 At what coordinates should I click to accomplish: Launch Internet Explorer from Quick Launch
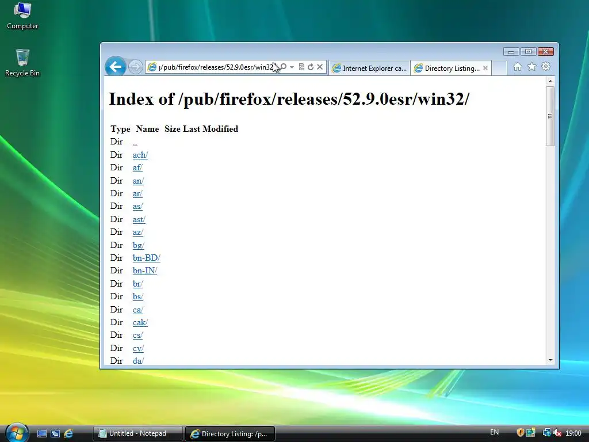pos(68,433)
